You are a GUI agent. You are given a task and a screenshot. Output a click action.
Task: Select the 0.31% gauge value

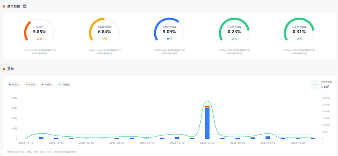coord(299,32)
